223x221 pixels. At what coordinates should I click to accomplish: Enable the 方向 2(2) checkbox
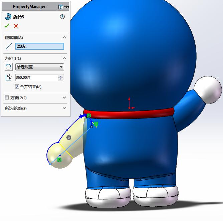(7, 97)
